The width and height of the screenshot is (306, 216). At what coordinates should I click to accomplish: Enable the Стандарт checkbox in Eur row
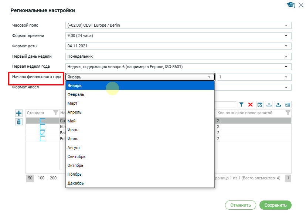point(42,139)
